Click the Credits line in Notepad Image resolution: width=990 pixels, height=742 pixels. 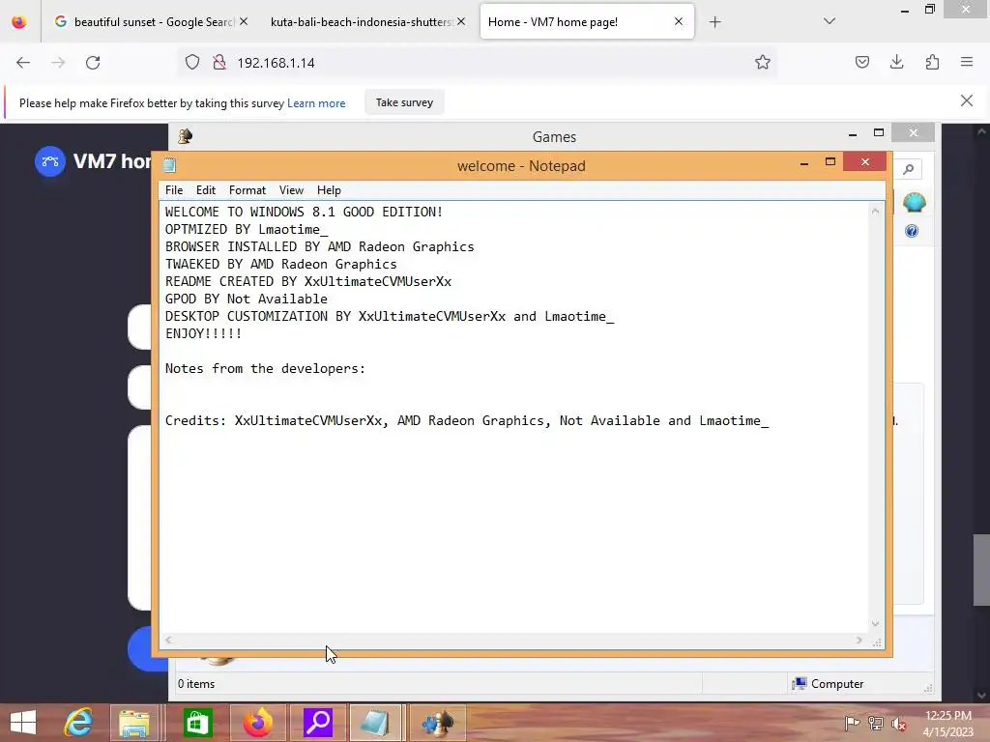(467, 421)
